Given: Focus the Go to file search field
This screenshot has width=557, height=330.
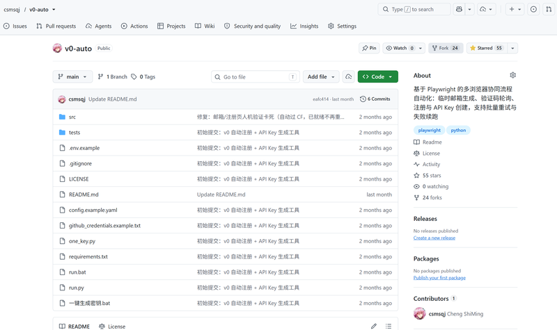Looking at the screenshot, I should 256,76.
